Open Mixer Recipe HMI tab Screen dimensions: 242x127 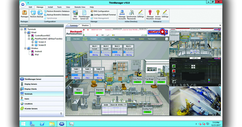tap(85, 39)
